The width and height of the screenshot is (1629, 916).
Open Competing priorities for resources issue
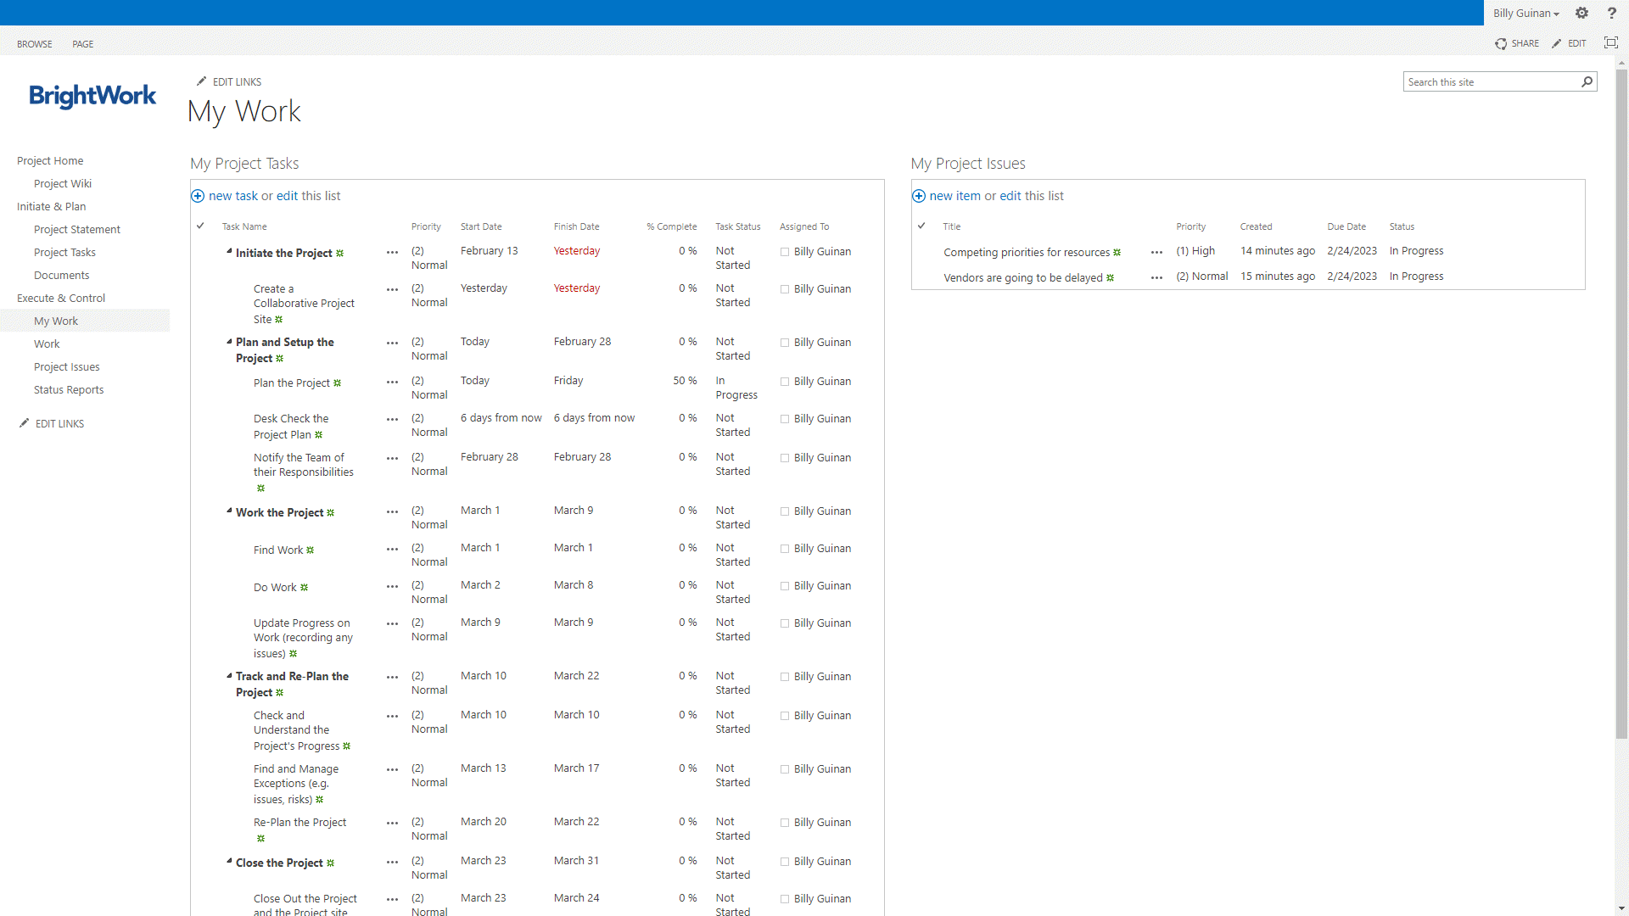(x=1027, y=252)
